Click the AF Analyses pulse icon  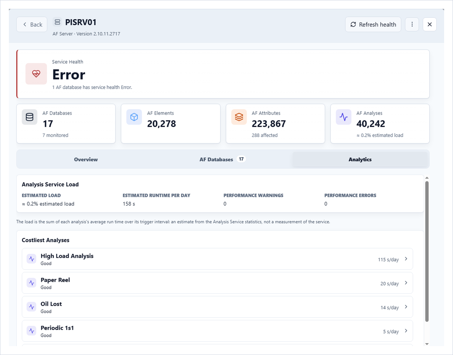[344, 117]
